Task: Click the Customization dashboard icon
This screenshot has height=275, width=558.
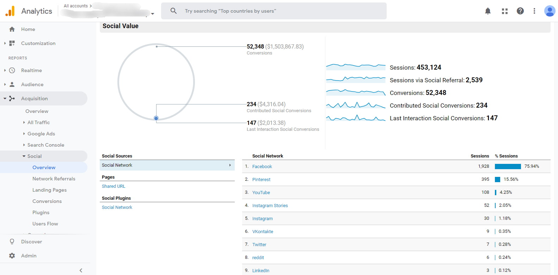Action: tap(12, 43)
